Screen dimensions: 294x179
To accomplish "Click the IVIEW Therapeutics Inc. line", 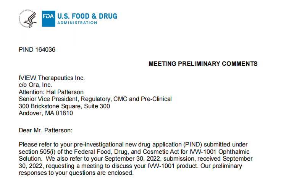I will (x=52, y=78).
